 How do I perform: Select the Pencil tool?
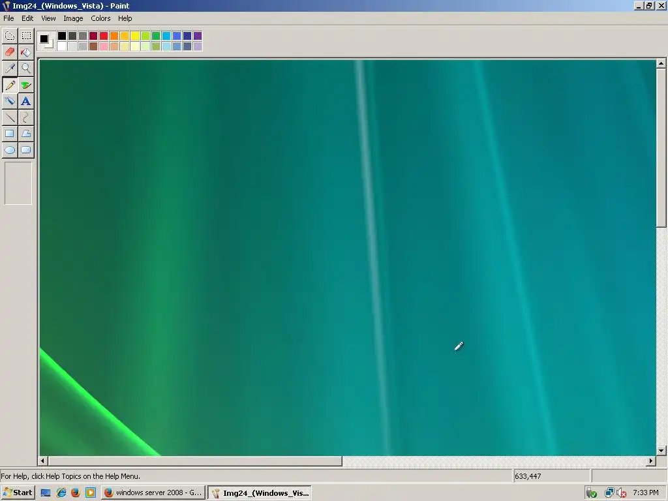10,85
